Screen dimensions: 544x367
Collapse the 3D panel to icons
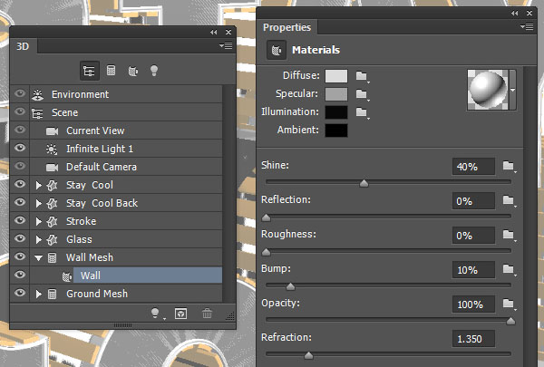click(214, 33)
